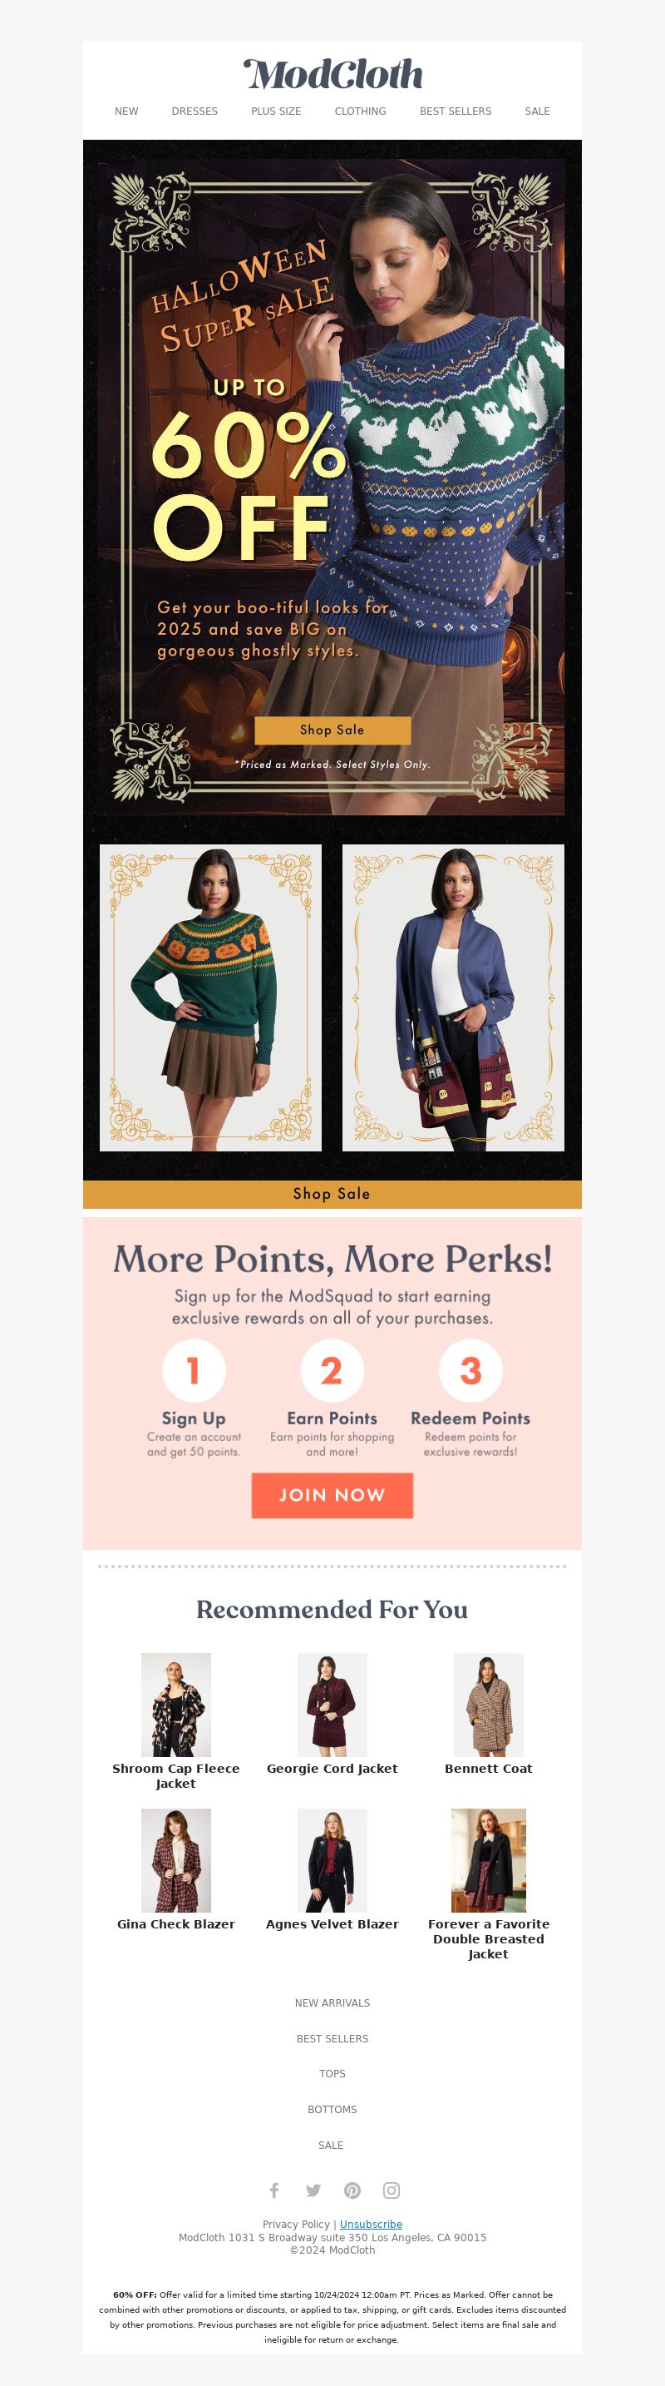Screen dimensions: 665x2386
Task: Open the green pumpkin sweater image
Action: 211,997
